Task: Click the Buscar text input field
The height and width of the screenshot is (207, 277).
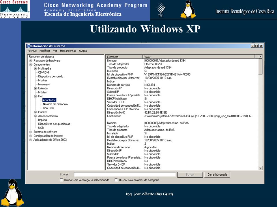Action: tap(125, 175)
